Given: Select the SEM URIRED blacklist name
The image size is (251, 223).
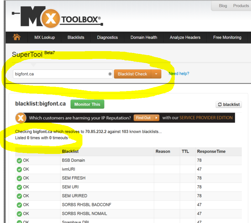Looking at the screenshot, I should point(74,196).
